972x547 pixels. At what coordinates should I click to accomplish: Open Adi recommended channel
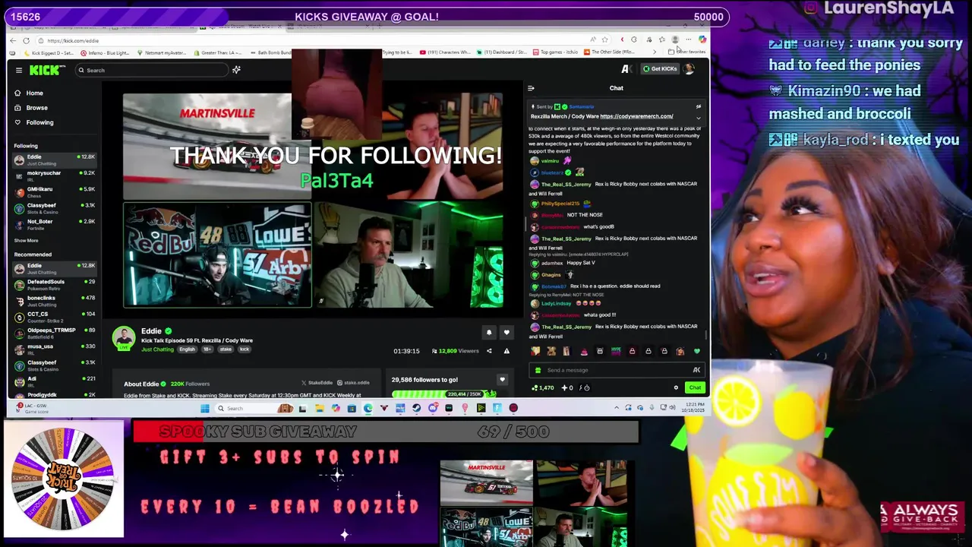(x=55, y=381)
